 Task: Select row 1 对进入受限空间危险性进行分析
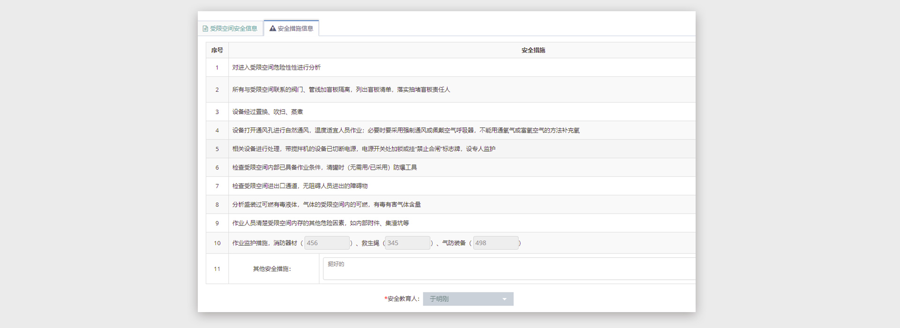277,67
